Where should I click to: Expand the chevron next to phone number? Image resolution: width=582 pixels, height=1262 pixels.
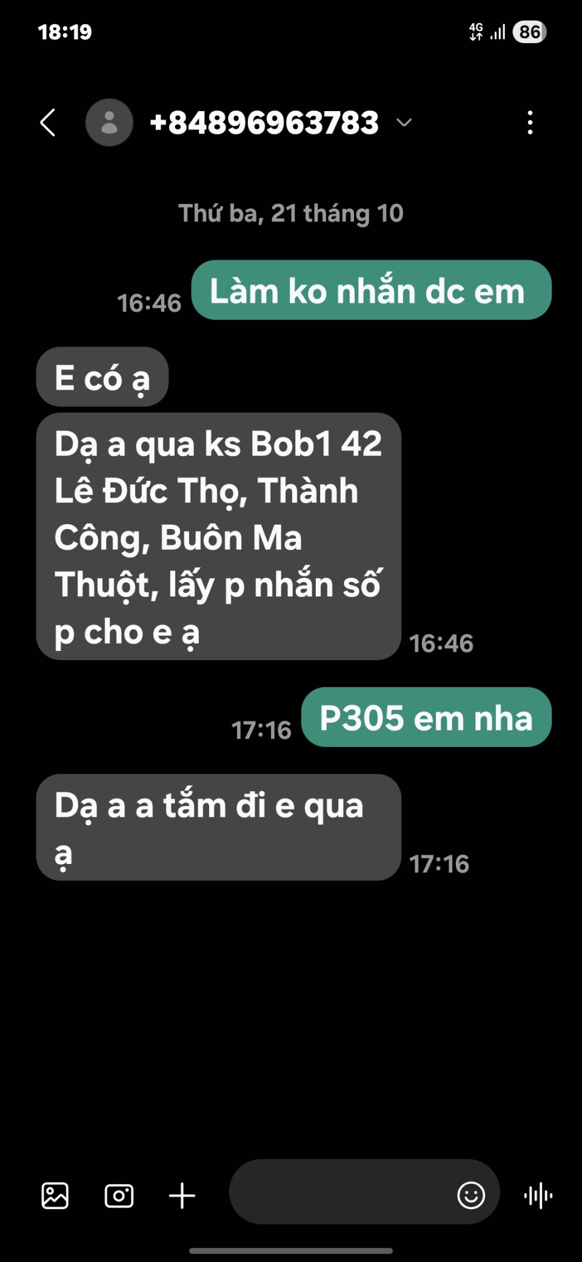(404, 123)
